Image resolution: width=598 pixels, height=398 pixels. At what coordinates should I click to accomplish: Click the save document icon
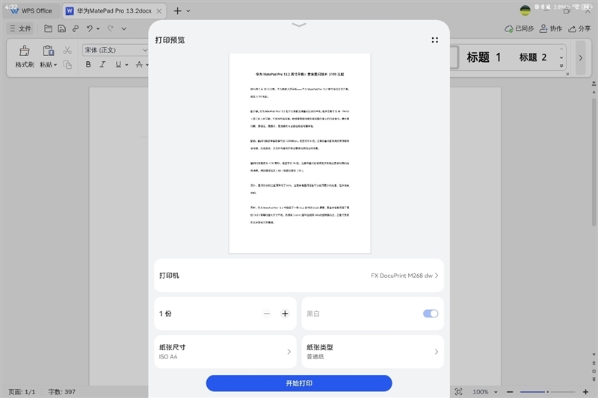61,28
